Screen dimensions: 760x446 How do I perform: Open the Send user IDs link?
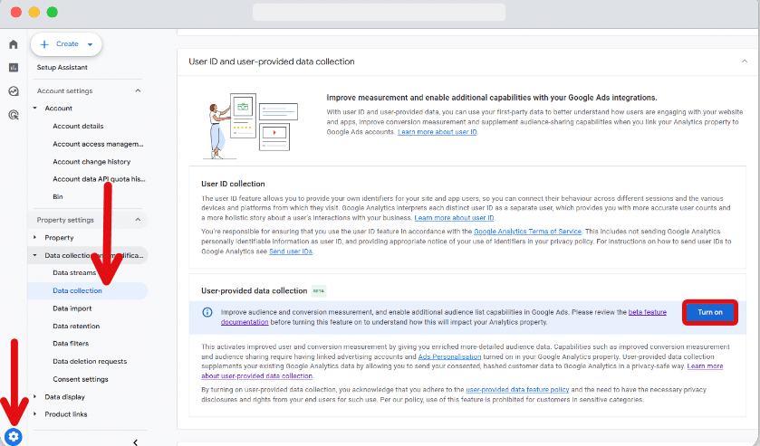point(291,251)
